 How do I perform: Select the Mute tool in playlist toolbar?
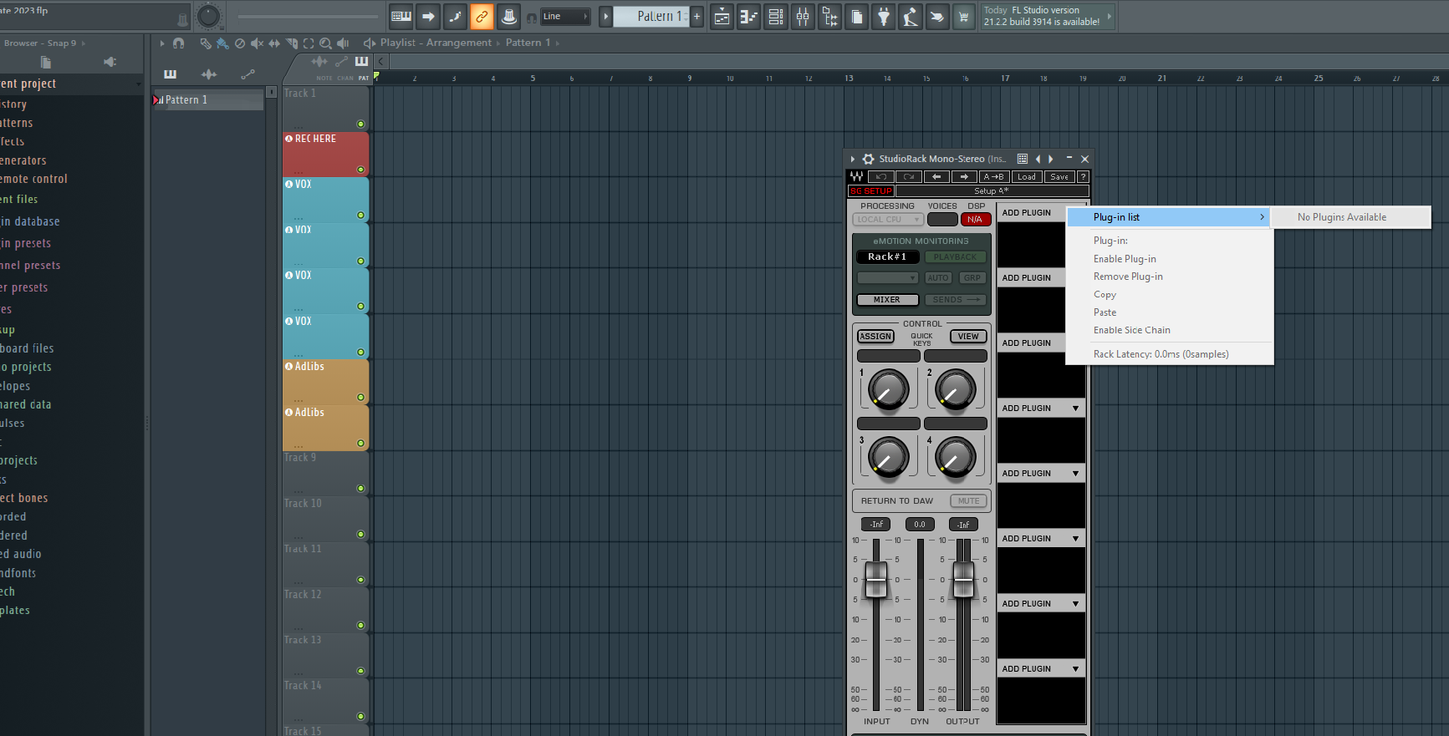coord(257,43)
